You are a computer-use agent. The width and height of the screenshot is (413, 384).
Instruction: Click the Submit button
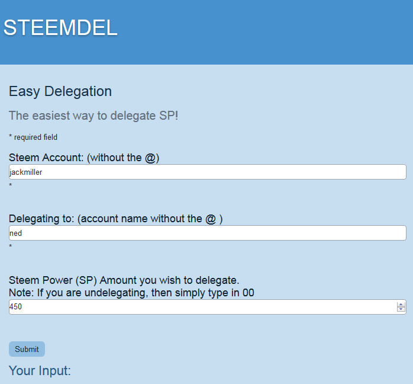(27, 349)
